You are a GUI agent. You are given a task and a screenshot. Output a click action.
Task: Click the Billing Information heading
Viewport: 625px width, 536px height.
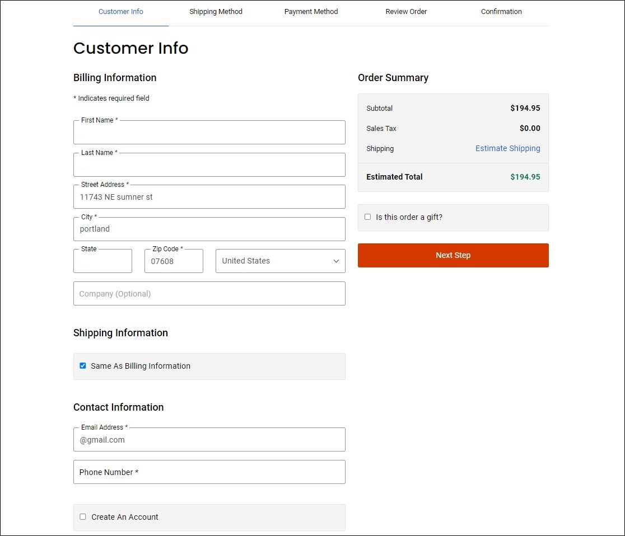click(x=115, y=78)
